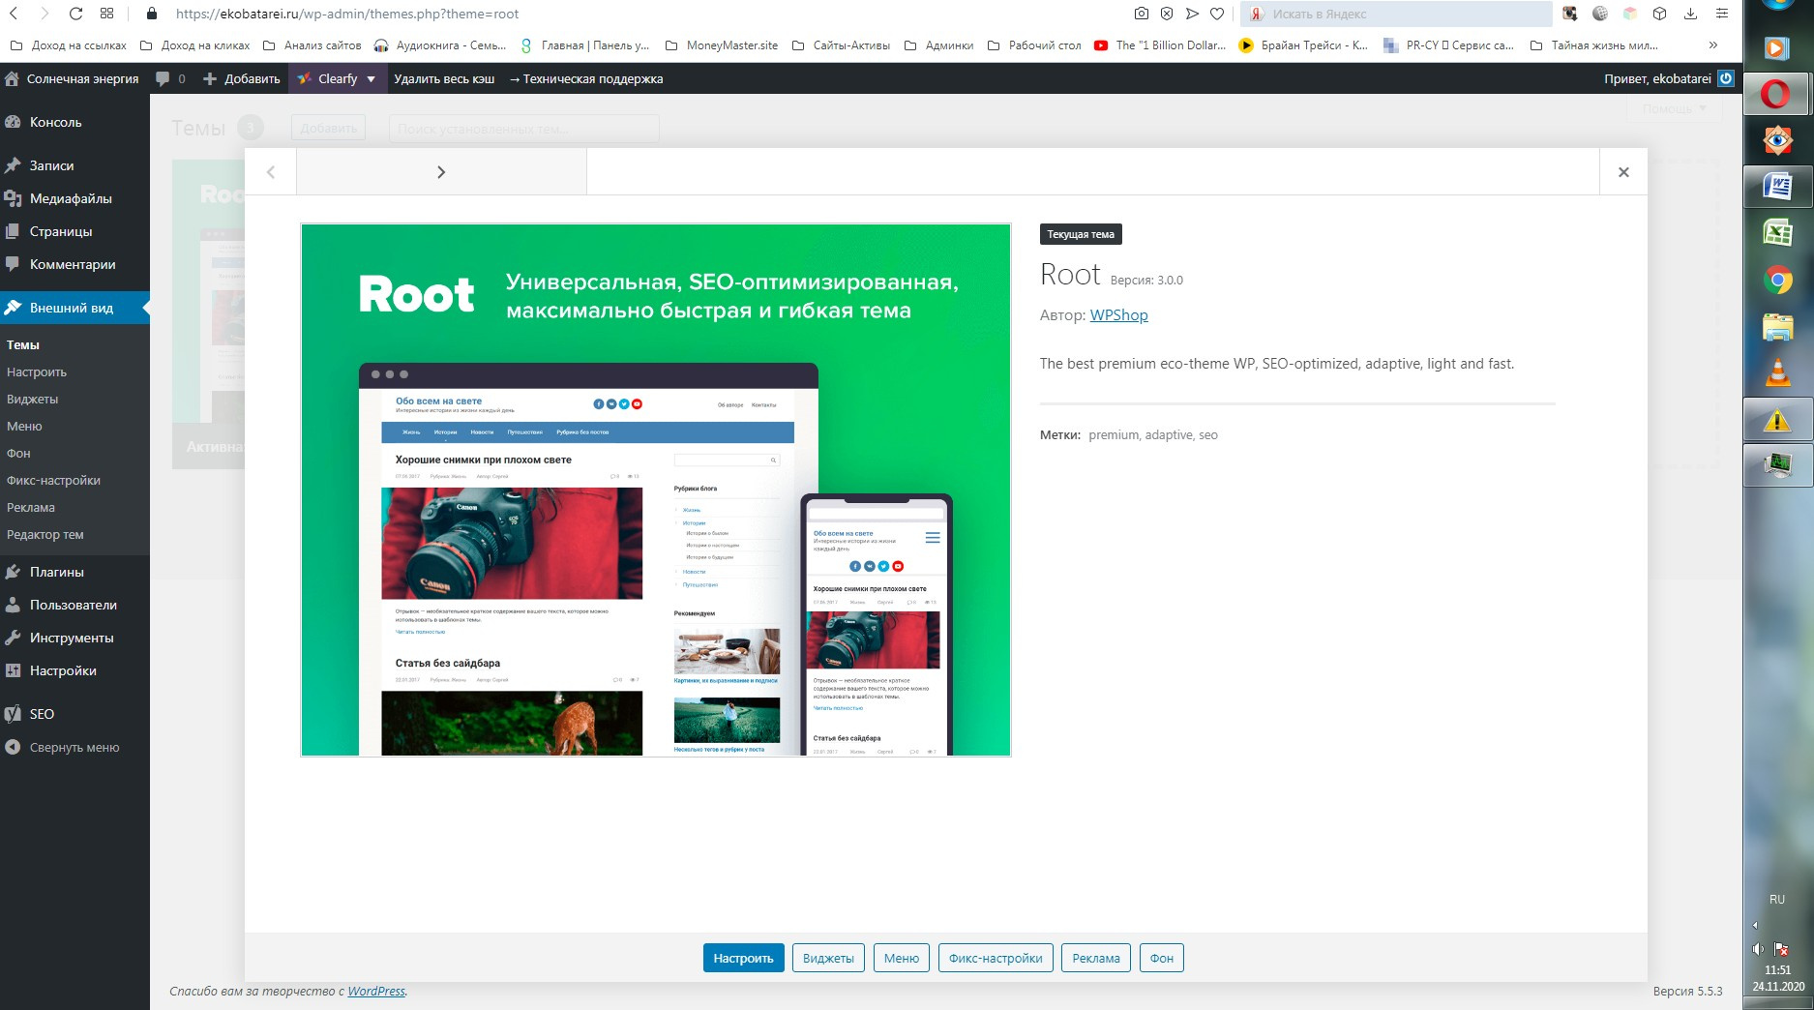The image size is (1814, 1010).
Task: Open the Speed Dial grid icon
Action: 107,14
